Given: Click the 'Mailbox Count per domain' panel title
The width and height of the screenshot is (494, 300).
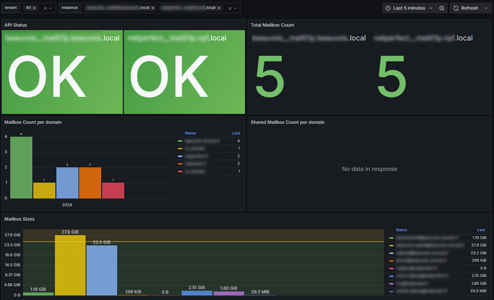Looking at the screenshot, I should click(x=33, y=122).
